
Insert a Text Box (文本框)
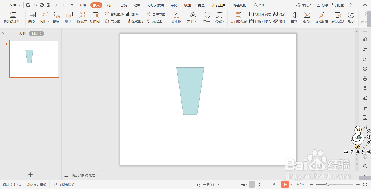pos(177,18)
